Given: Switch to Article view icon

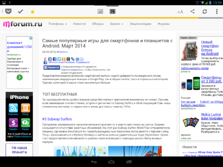Looking at the screenshot, I should [100, 12].
